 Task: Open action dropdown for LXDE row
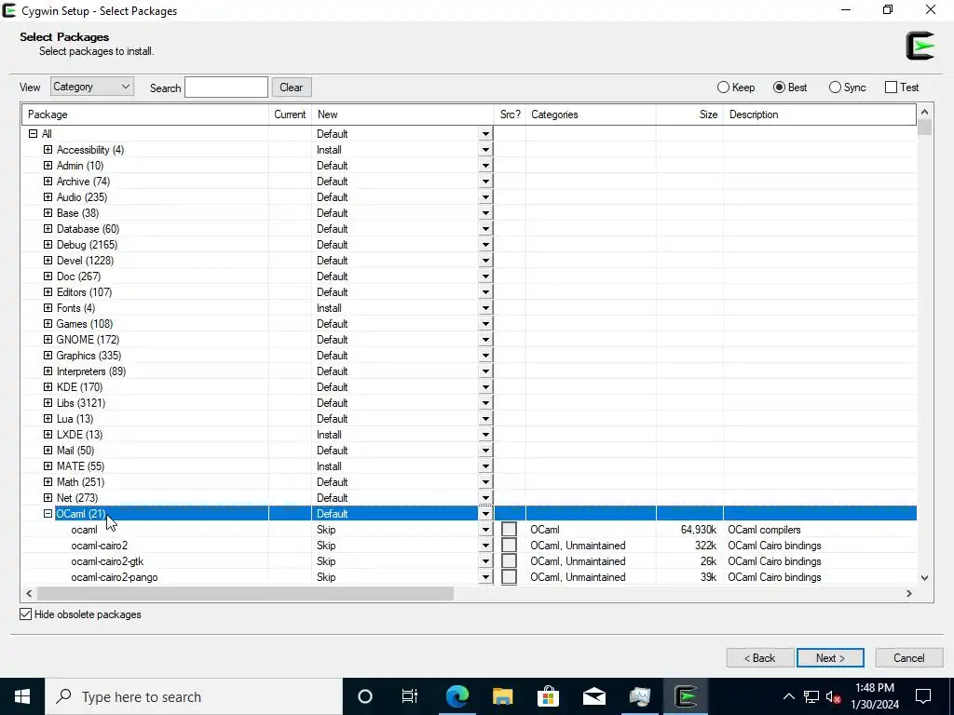(x=485, y=435)
